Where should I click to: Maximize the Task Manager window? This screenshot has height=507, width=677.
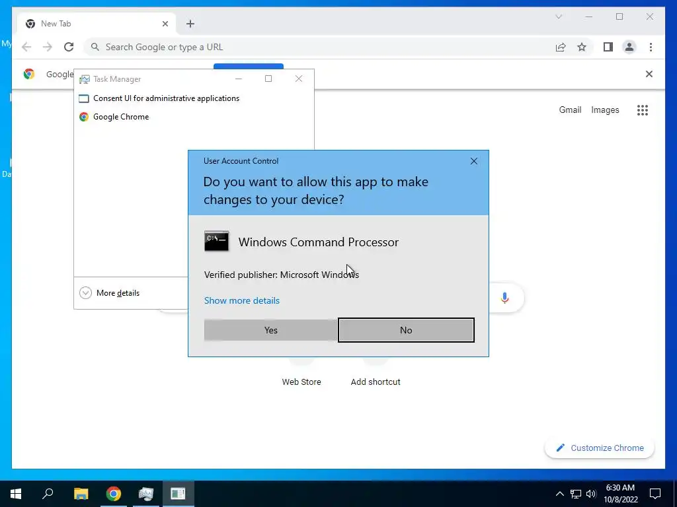pyautogui.click(x=268, y=79)
